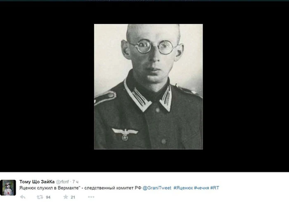Click the black media area left of photo

tap(47, 86)
